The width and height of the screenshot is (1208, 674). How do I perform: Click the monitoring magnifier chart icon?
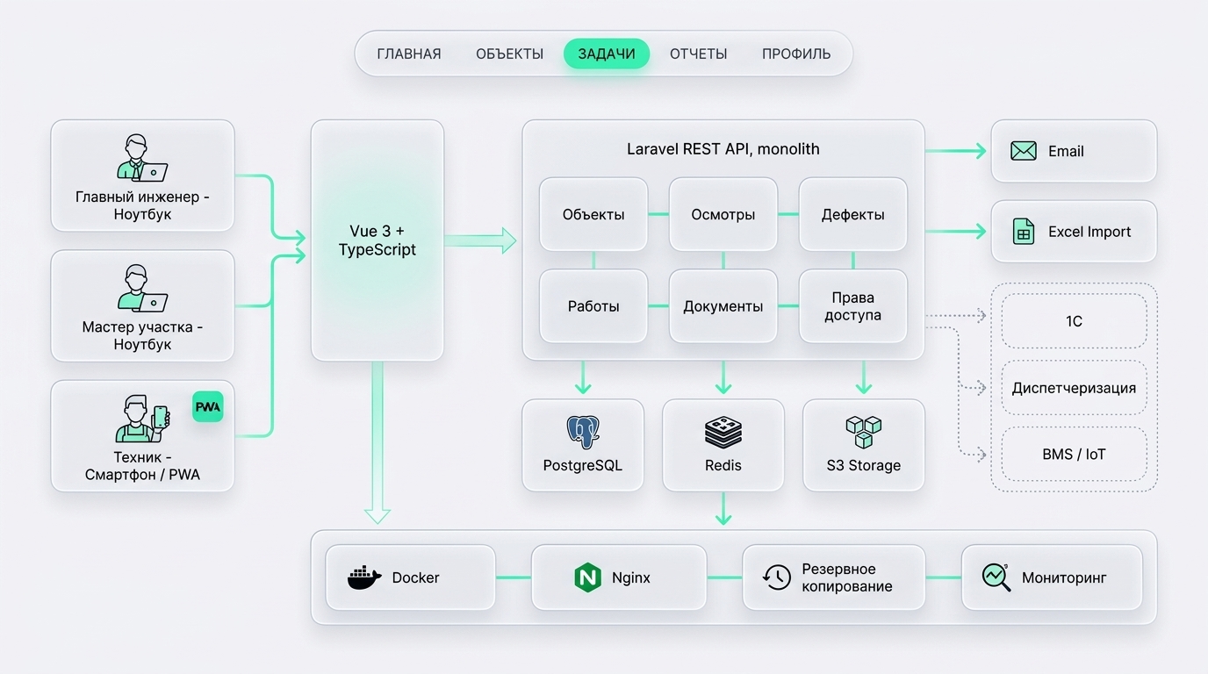(x=996, y=577)
